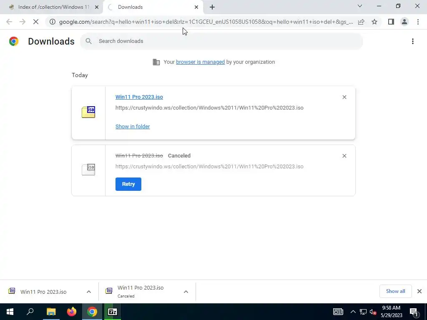Remove completed Win11 Pro download from list

[x=344, y=97]
